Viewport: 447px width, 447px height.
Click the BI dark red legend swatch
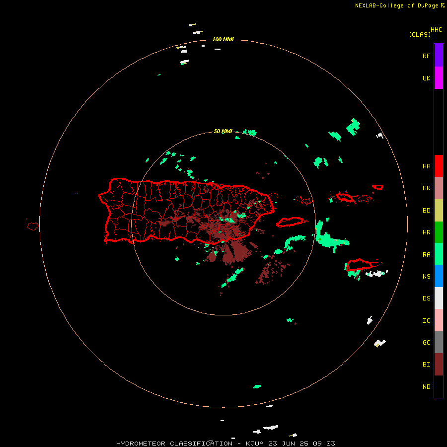point(439,365)
